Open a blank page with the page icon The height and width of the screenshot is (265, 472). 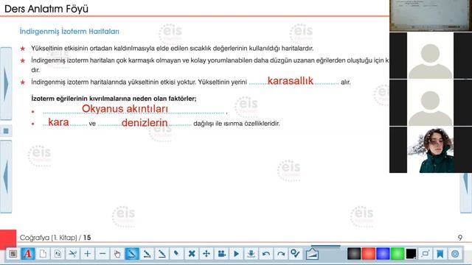[x=43, y=254]
